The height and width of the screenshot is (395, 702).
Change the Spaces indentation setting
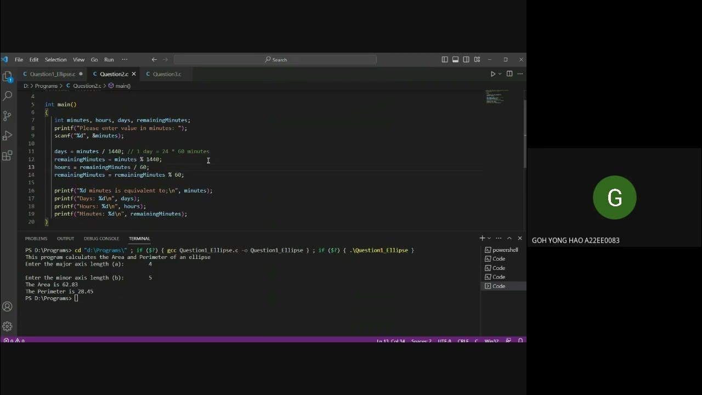(421, 341)
